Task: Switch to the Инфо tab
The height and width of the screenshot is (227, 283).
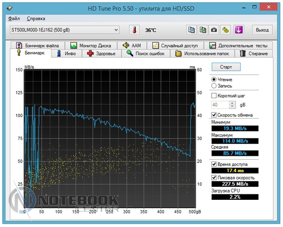Action: coord(66,54)
